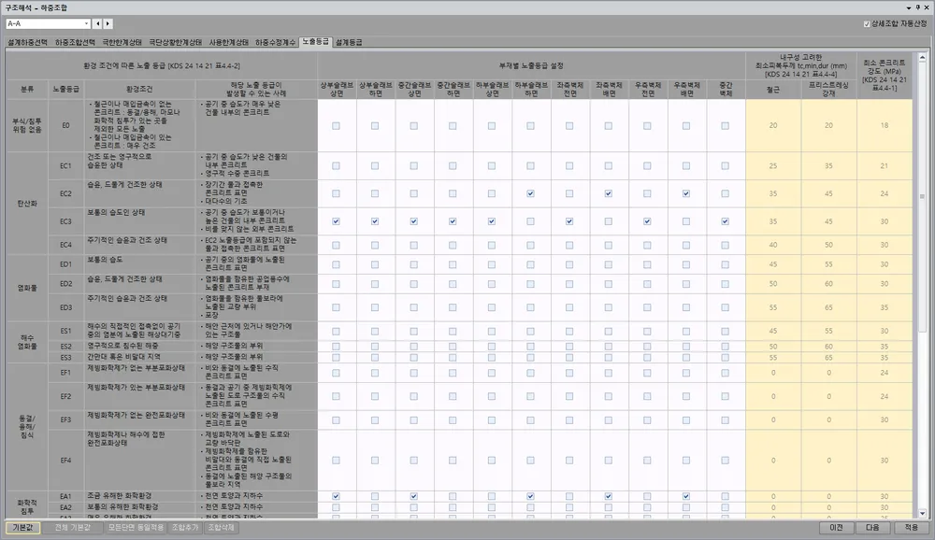Screen dimensions: 935x540
Task: Uncheck EC3 for 좌측벽체 전면
Action: pyautogui.click(x=569, y=221)
